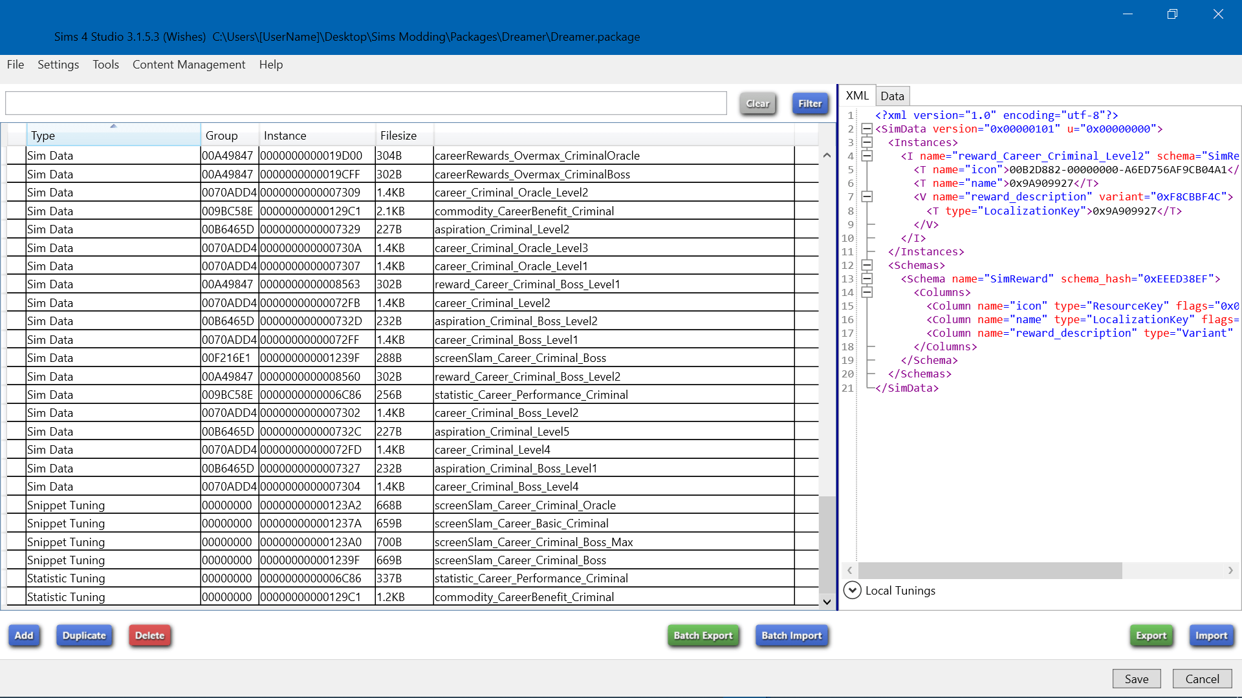Select reward_Career_Criminal_Boss_Level1 row
Image resolution: width=1242 pixels, height=698 pixels.
413,284
